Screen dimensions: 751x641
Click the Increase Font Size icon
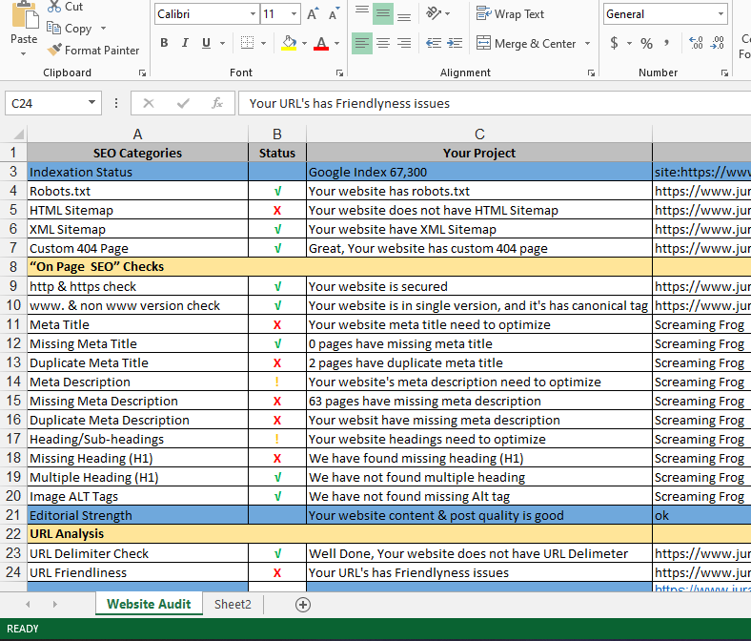(x=313, y=14)
